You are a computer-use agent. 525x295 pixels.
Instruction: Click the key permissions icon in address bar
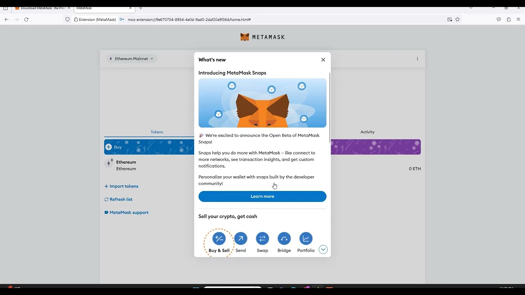coord(122,19)
